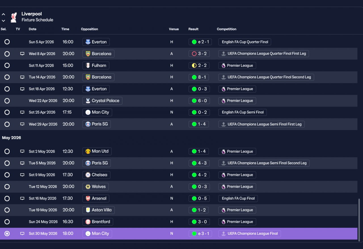
Task: Click the TV icon on Sat 25 Apr Man City row
Action: tap(22, 112)
